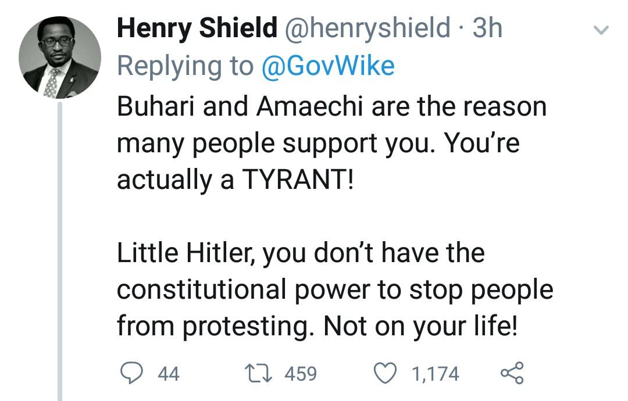Open the share icon menu
Screen dimensions: 628x401
[x=512, y=373]
